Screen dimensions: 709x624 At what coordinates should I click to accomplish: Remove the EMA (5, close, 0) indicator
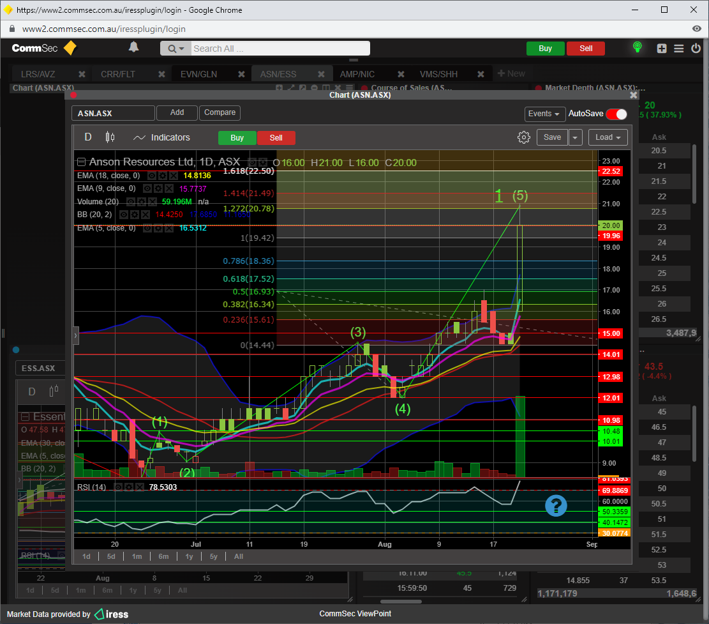[168, 228]
